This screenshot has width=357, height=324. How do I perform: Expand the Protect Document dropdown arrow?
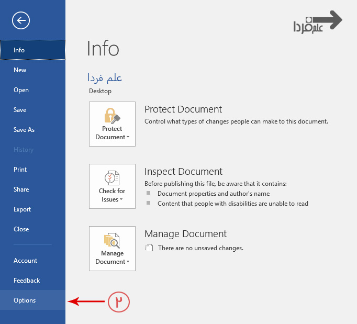coord(128,138)
